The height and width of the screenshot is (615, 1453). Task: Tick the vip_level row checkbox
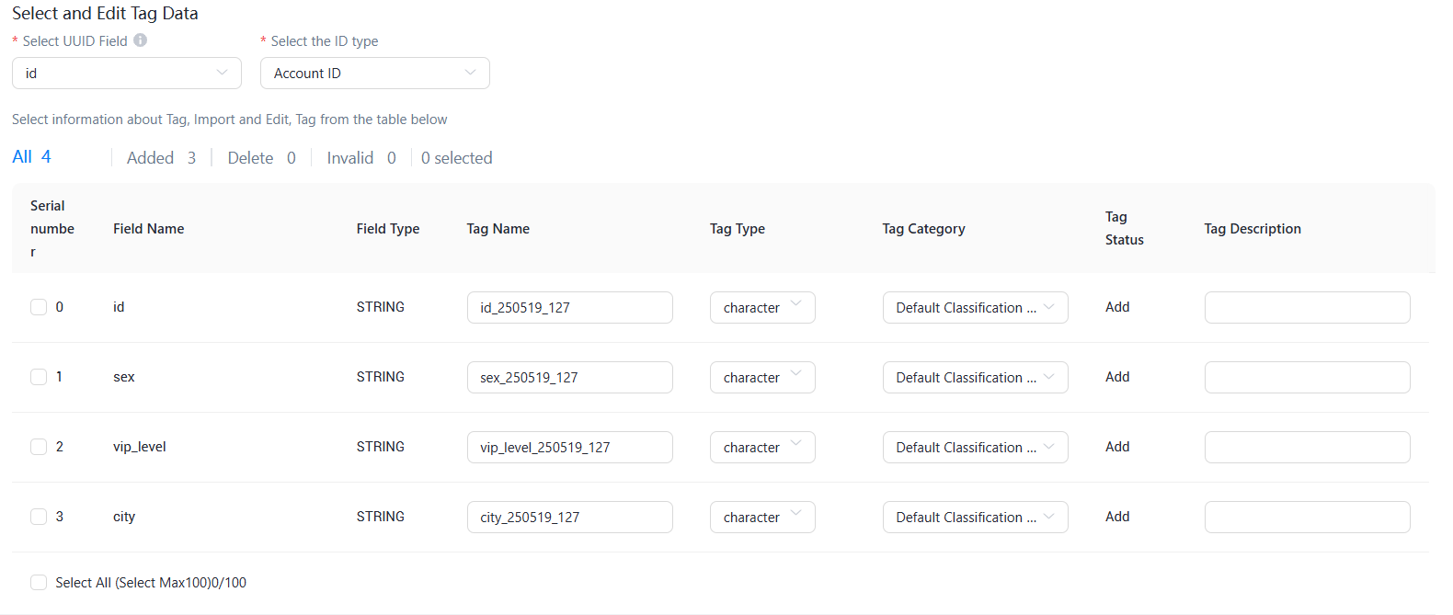click(x=39, y=447)
